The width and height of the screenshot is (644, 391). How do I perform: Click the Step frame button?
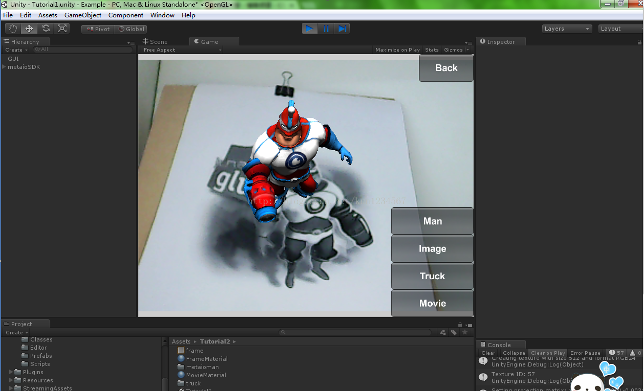(x=342, y=29)
